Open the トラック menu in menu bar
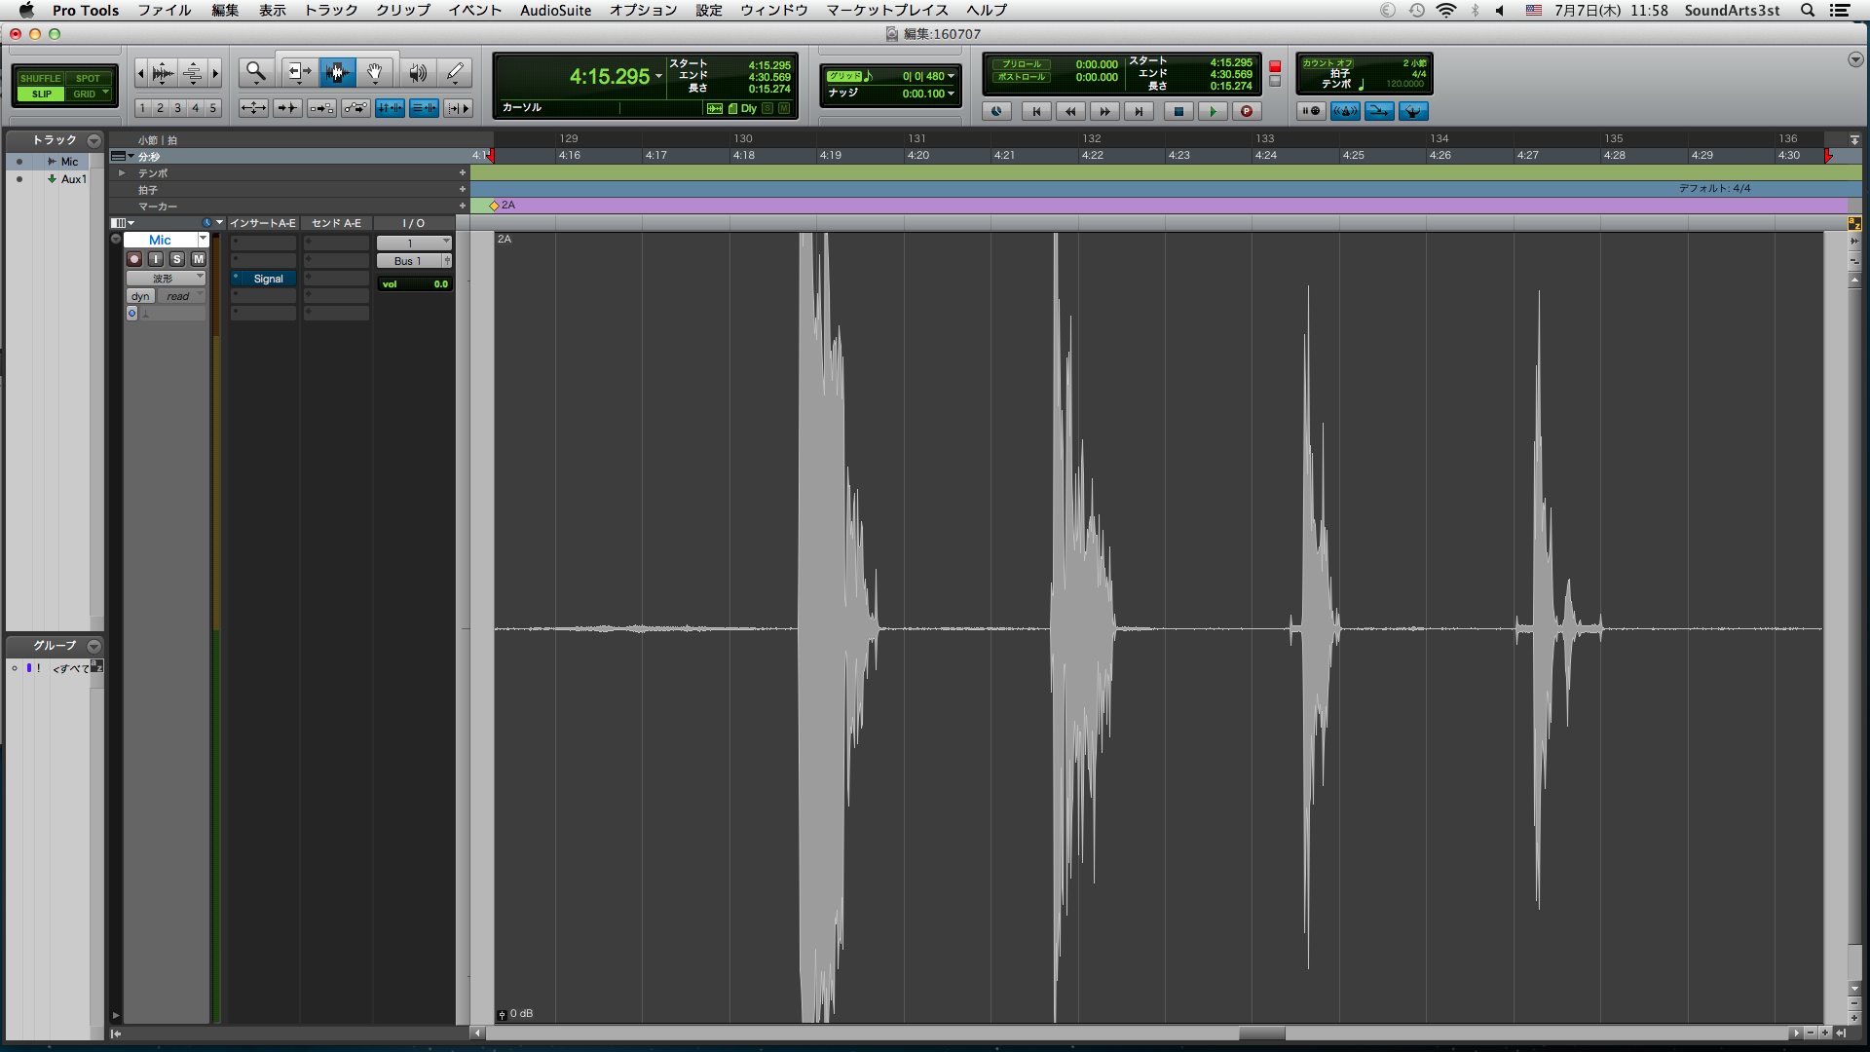Image resolution: width=1870 pixels, height=1052 pixels. pos(331,10)
